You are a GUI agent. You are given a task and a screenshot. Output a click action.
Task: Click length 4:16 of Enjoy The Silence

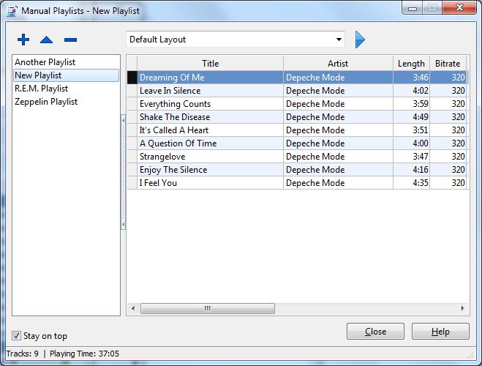pos(411,170)
